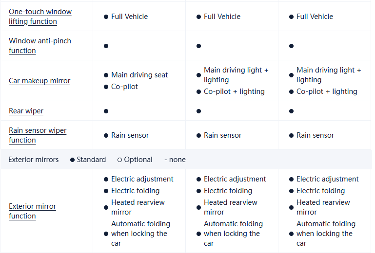Select Heated rearview mirror in first column
The height and width of the screenshot is (253, 375).
coord(138,207)
